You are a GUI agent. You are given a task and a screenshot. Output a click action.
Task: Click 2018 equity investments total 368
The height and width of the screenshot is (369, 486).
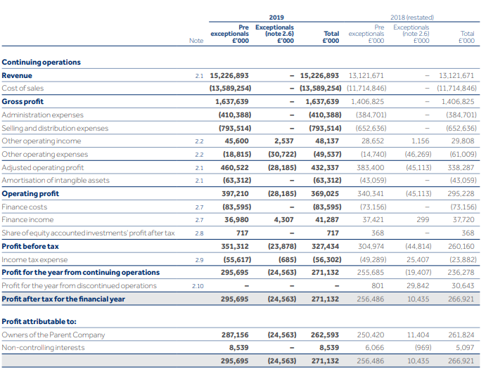468,233
